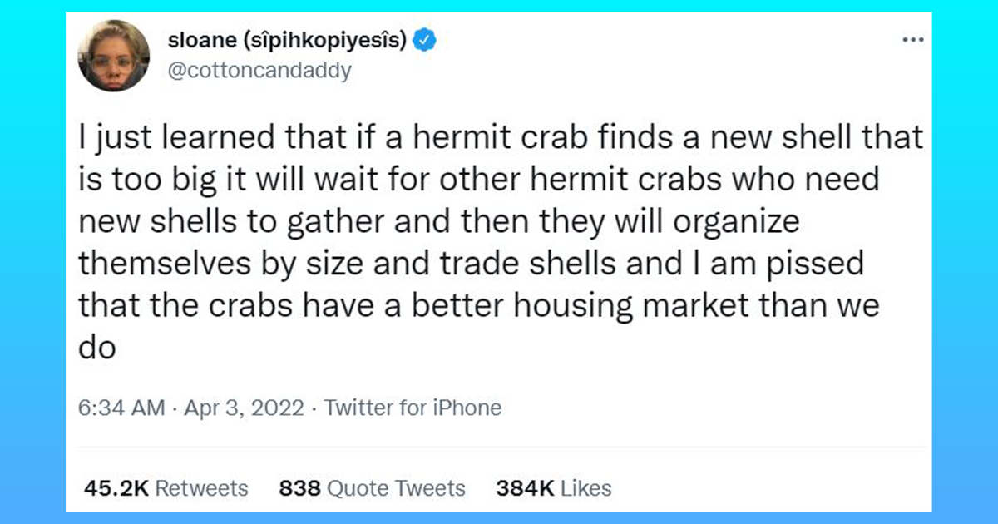View the 384K Likes list
998x524 pixels.
pyautogui.click(x=553, y=488)
